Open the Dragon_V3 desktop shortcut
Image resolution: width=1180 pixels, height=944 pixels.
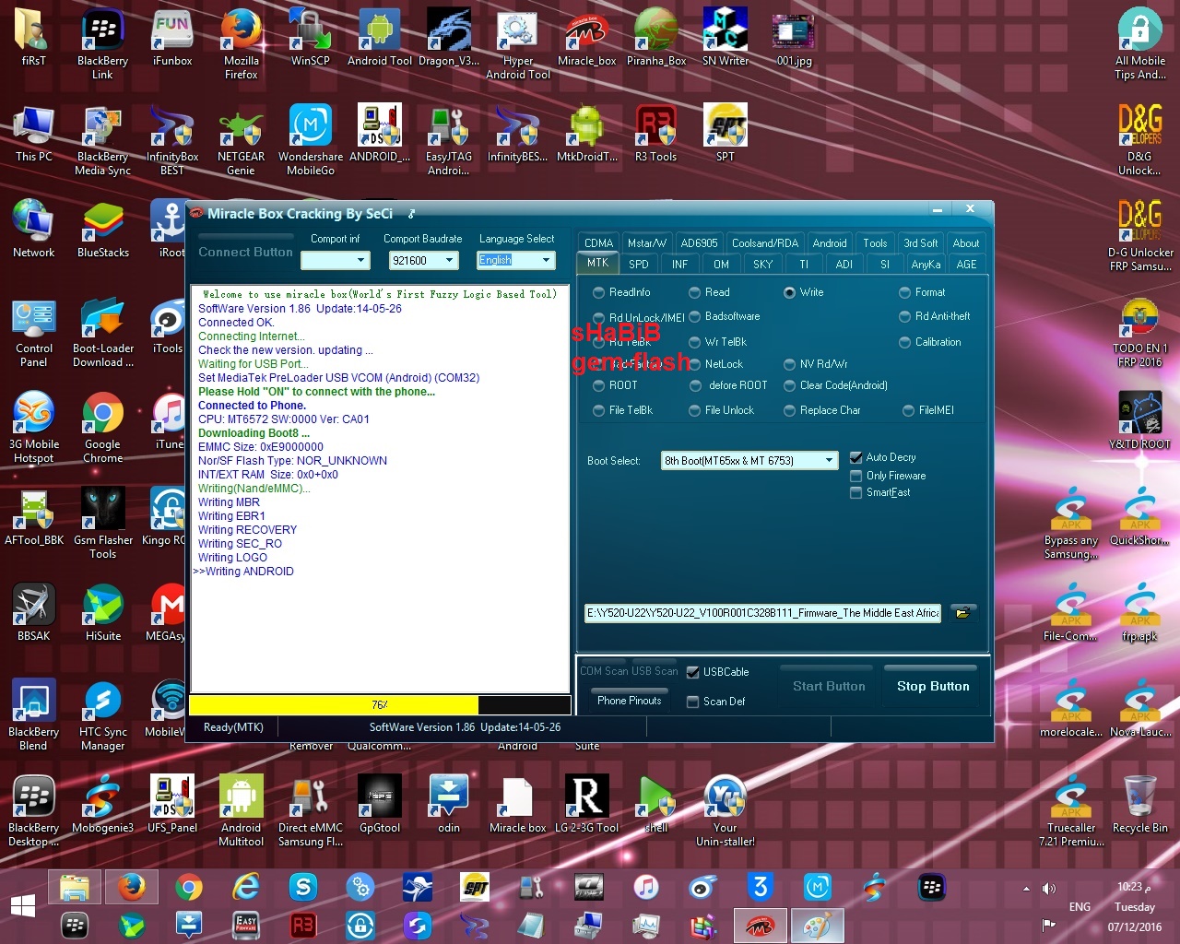click(449, 37)
